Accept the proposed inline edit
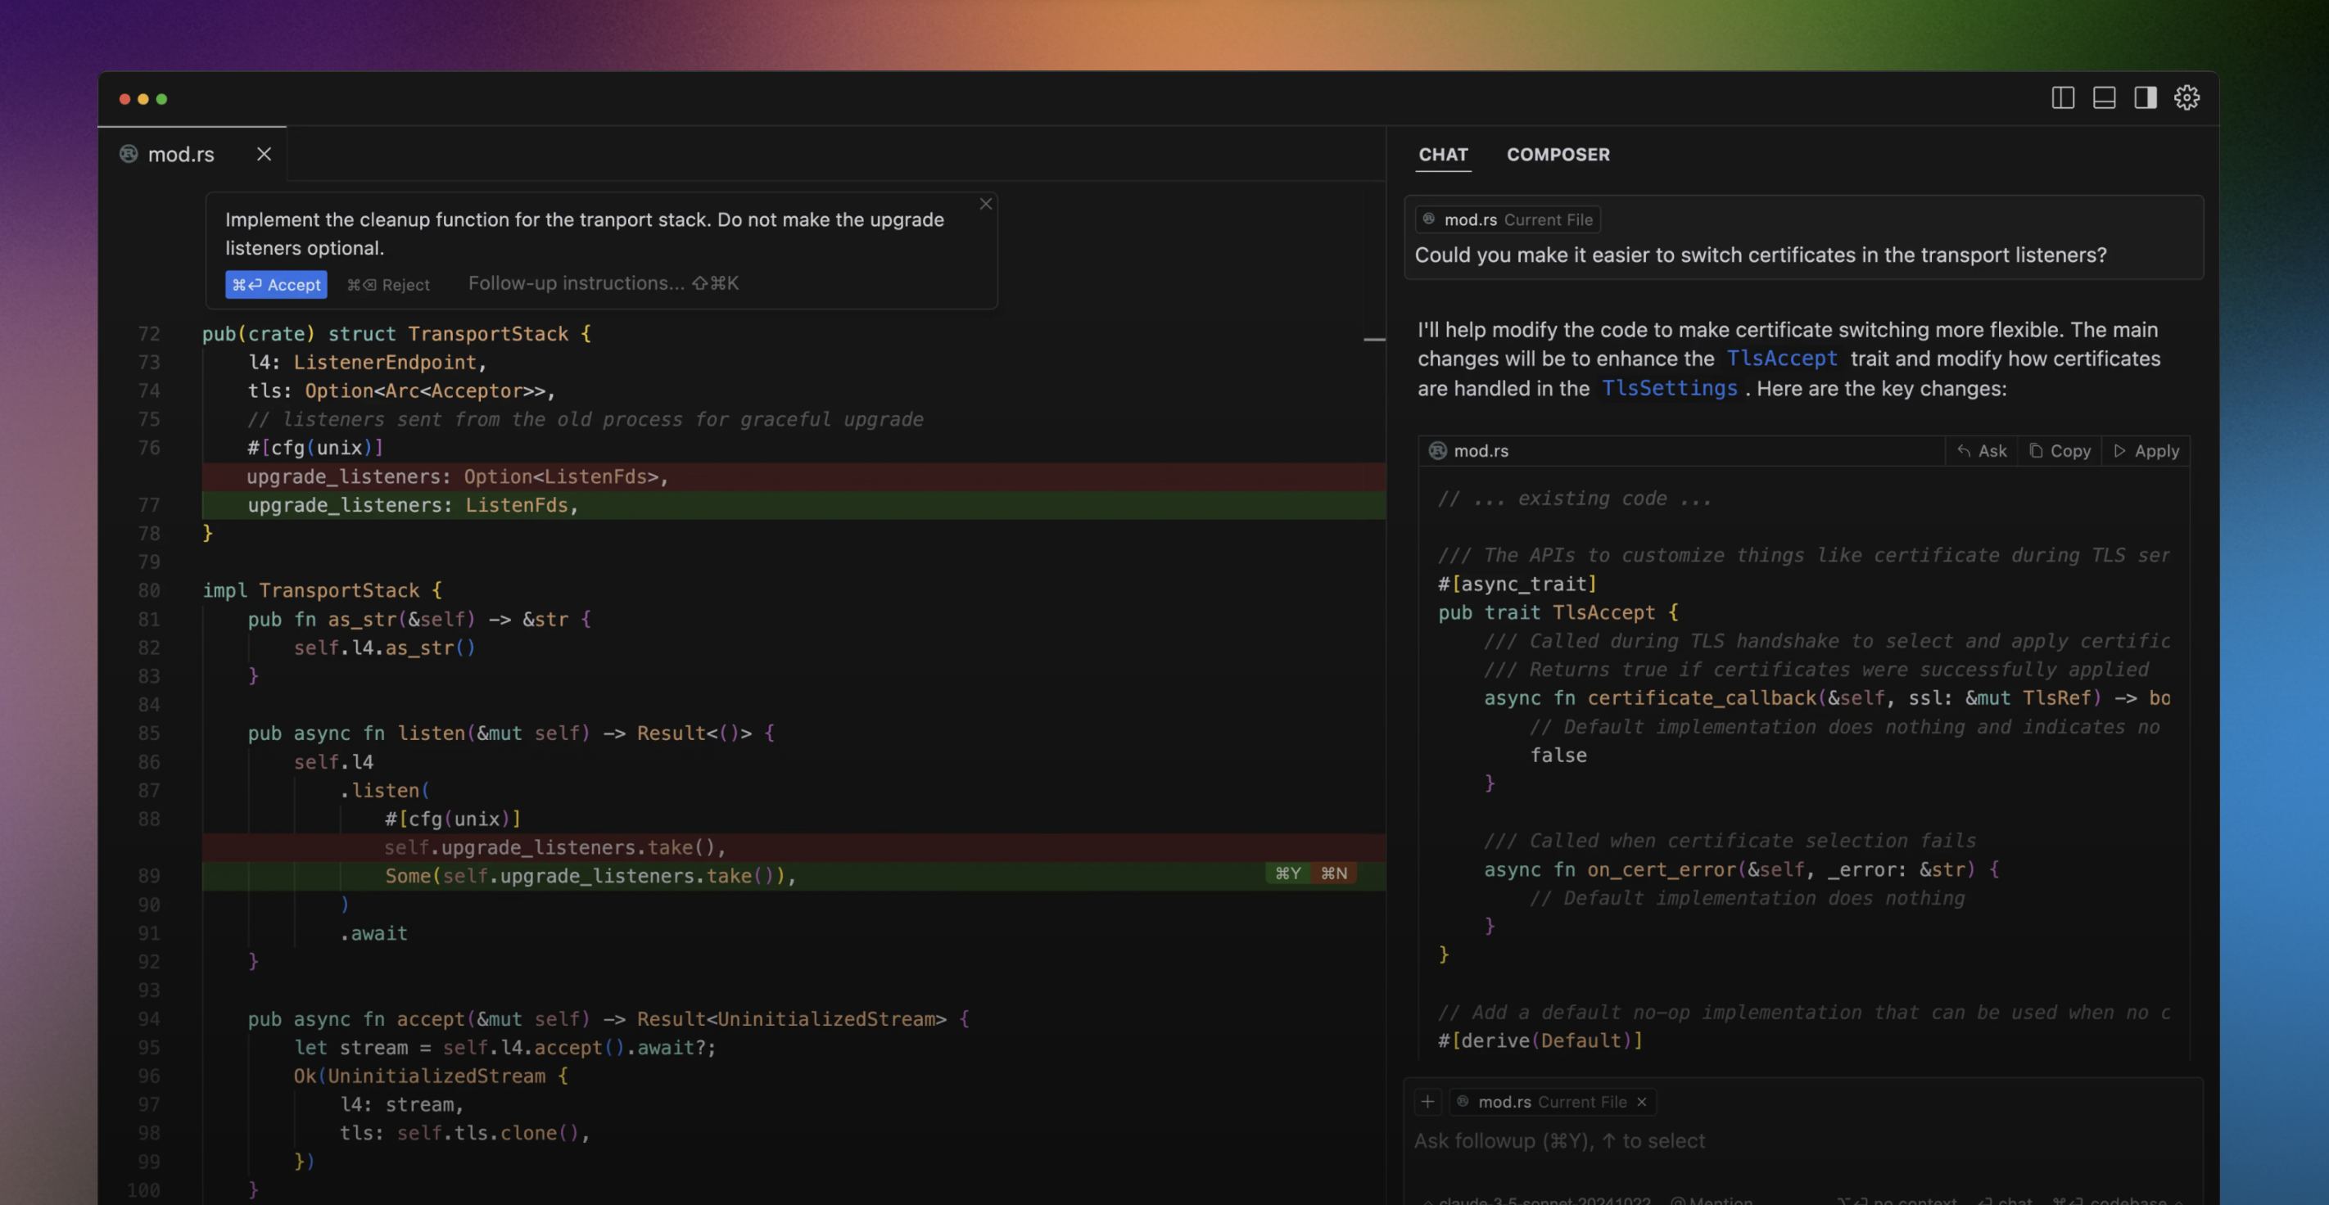The height and width of the screenshot is (1205, 2329). coord(276,285)
